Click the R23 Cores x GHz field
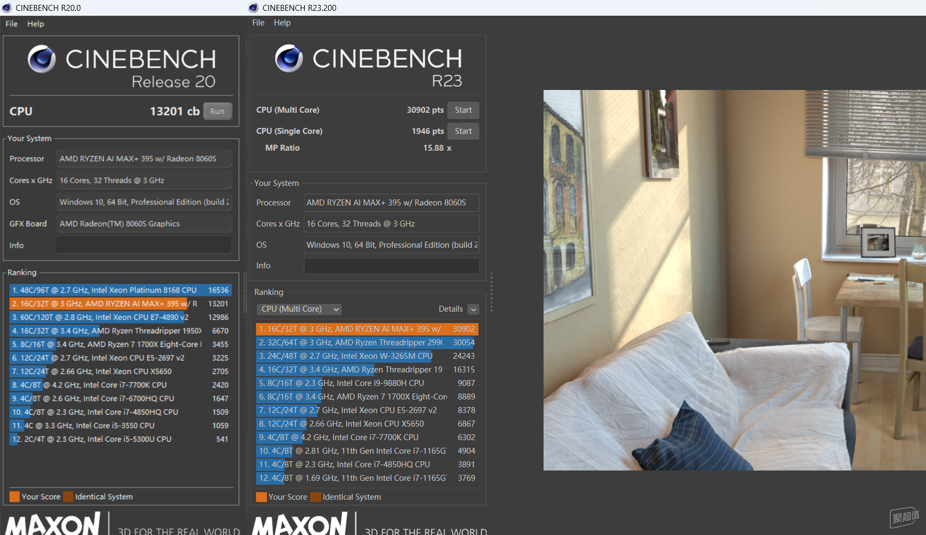926x535 pixels. coord(392,224)
